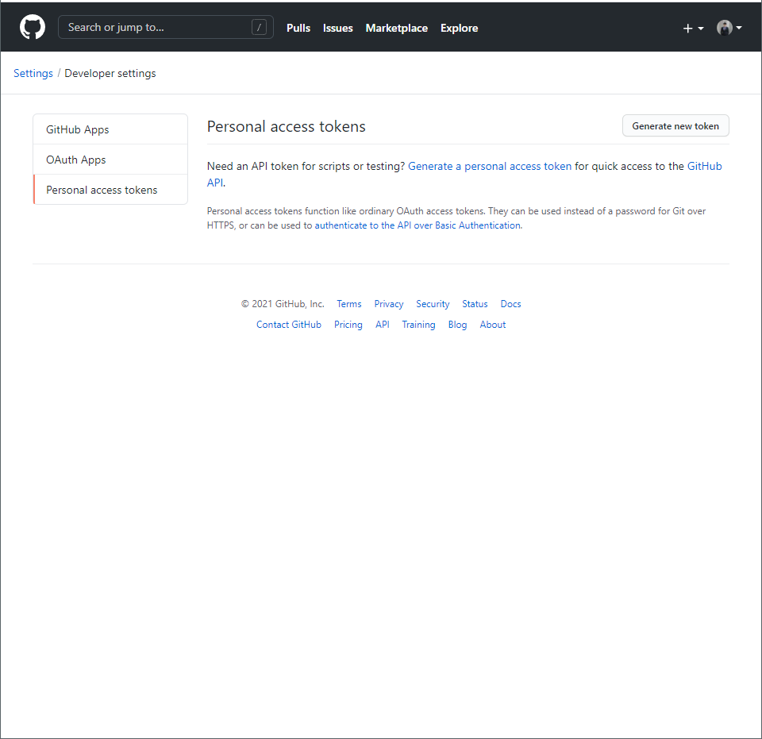Select Personal access tokens sidebar item

click(x=110, y=190)
